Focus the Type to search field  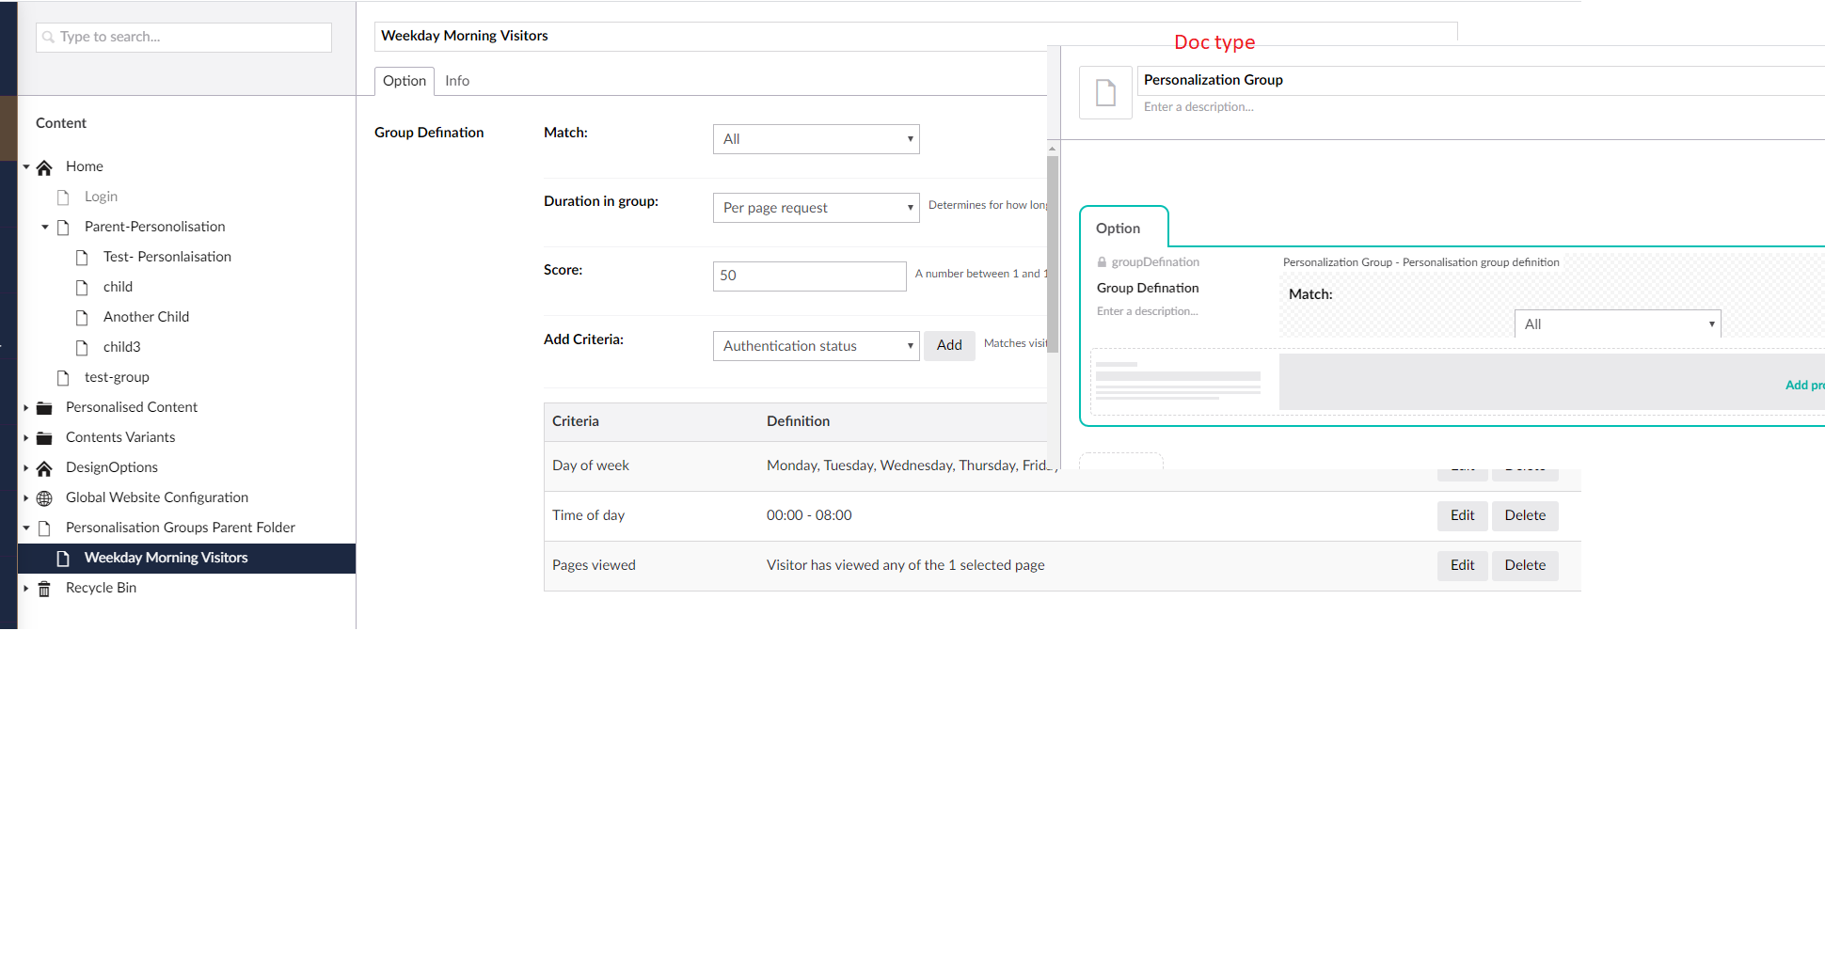pyautogui.click(x=183, y=38)
